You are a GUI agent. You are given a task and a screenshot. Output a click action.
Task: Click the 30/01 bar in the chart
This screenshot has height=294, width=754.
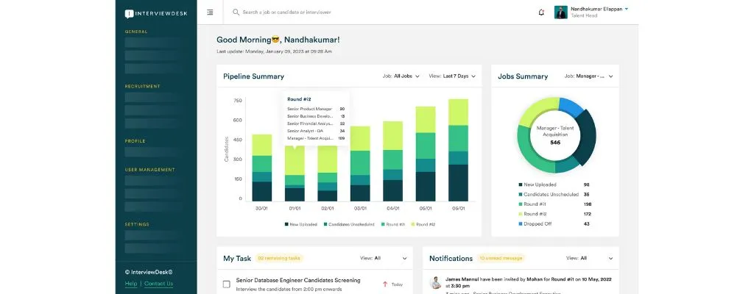261,168
